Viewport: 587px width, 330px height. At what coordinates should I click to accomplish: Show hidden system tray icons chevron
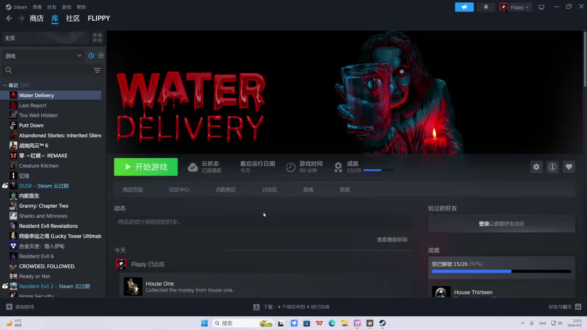click(522, 323)
